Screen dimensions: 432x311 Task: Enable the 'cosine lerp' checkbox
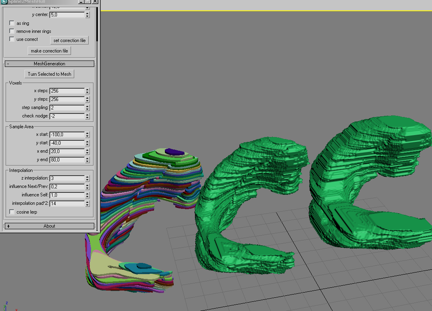click(12, 212)
